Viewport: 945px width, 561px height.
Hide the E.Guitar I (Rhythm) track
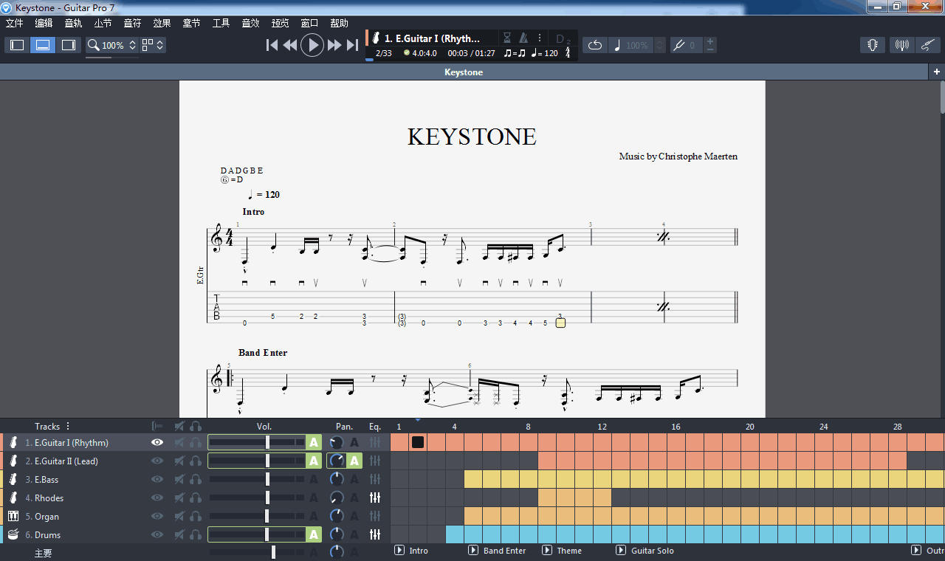157,442
